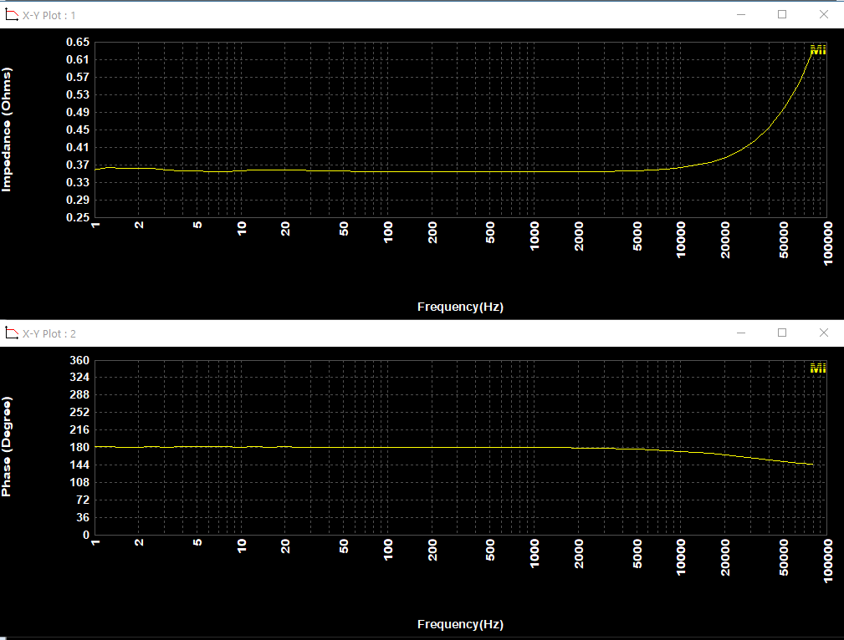Click the X-Y Plot icon in Plot 1 title bar

click(x=11, y=14)
